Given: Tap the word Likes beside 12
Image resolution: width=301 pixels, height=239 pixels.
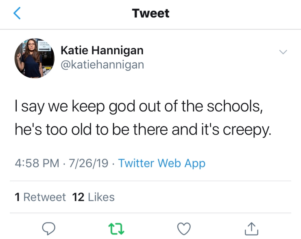Looking at the screenshot, I should point(101,197).
